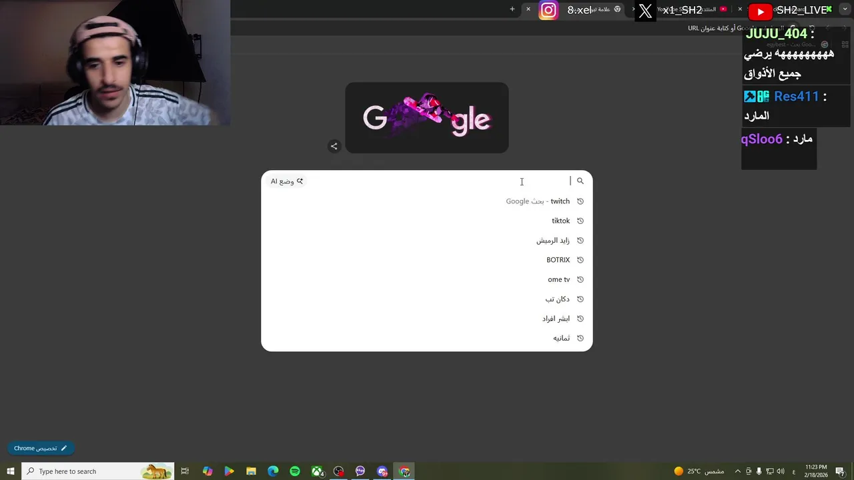
Task: Share the Google doodle
Action: [x=334, y=146]
